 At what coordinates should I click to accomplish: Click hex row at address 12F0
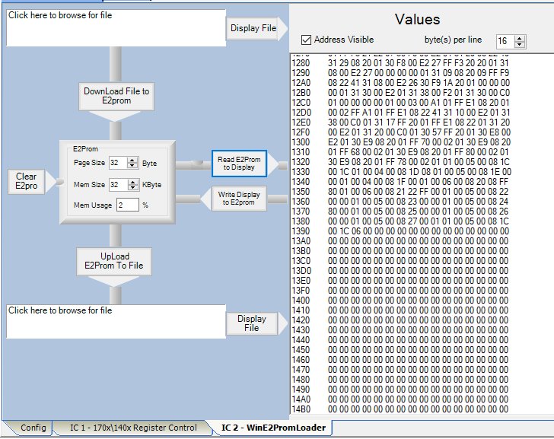coord(400,132)
